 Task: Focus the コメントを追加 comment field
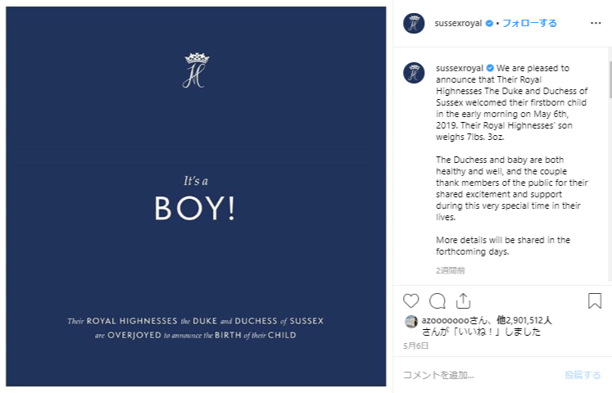475,375
